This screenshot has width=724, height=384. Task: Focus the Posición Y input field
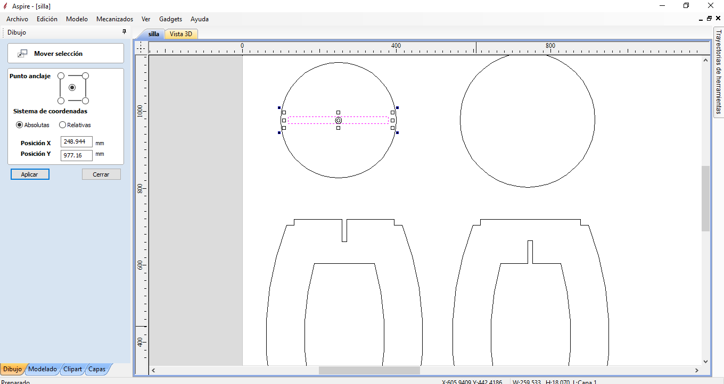click(x=77, y=155)
